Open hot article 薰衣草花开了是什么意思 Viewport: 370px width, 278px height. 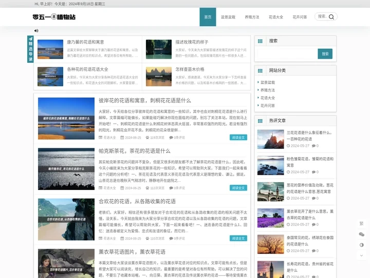tap(310, 214)
